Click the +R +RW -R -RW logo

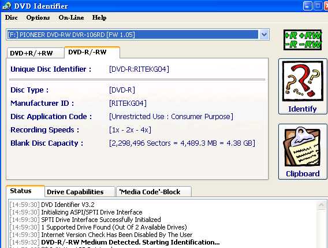(x=303, y=40)
